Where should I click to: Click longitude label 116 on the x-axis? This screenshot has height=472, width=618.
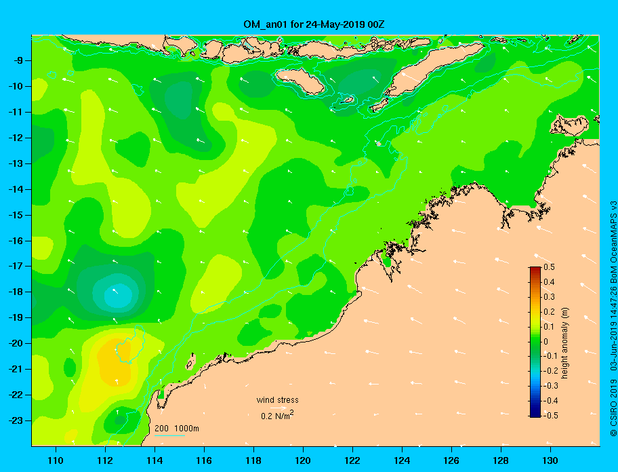tap(204, 460)
